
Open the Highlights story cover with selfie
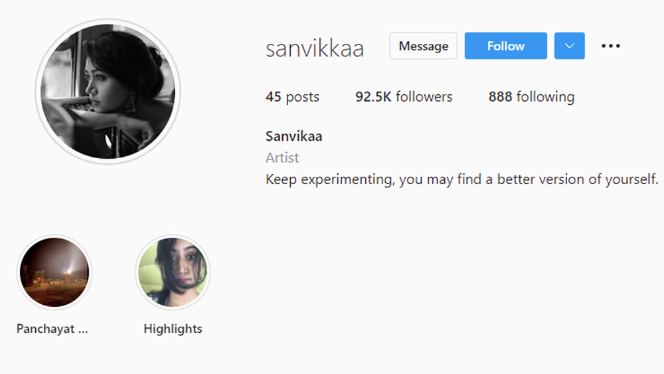[x=173, y=272]
